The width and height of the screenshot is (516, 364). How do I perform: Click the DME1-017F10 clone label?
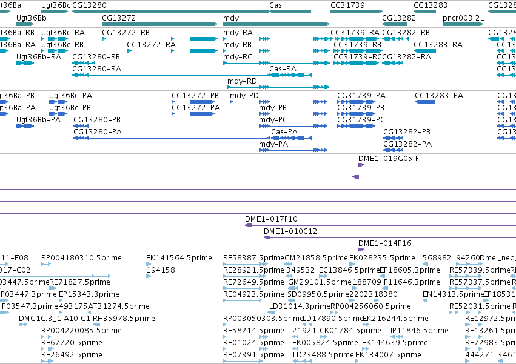pos(271,219)
